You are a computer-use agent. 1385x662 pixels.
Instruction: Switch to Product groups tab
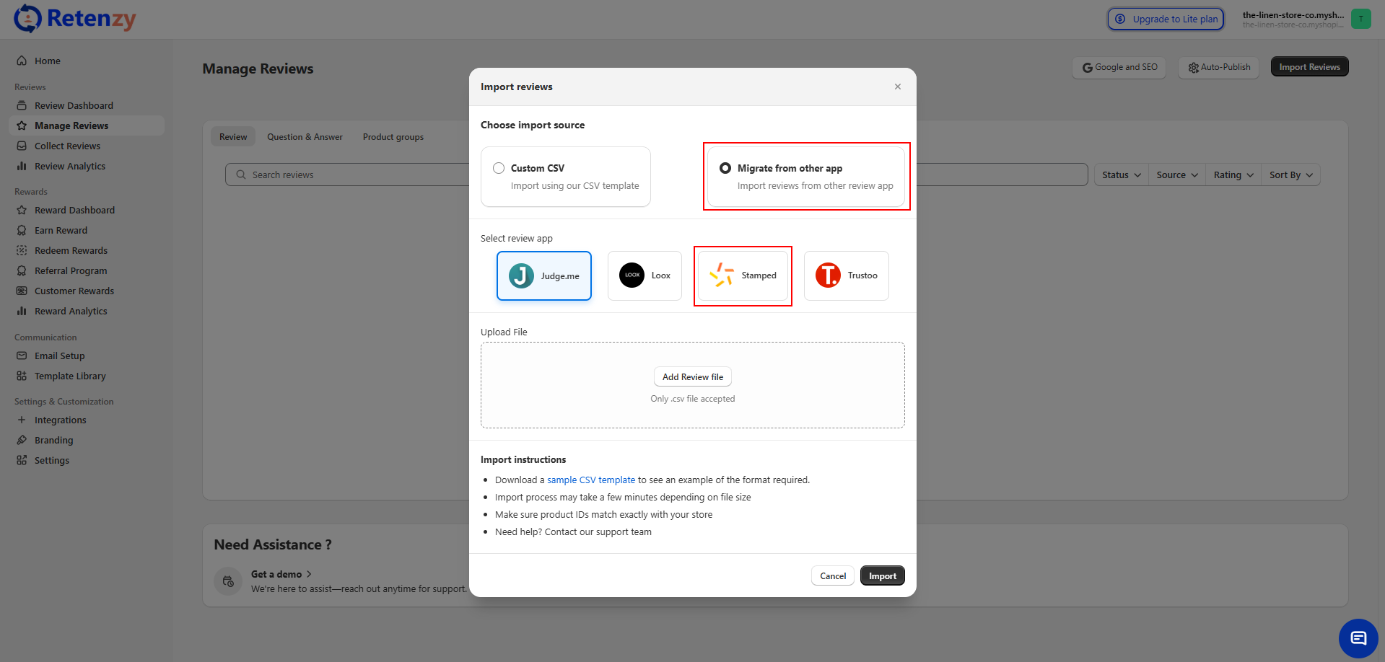(393, 137)
